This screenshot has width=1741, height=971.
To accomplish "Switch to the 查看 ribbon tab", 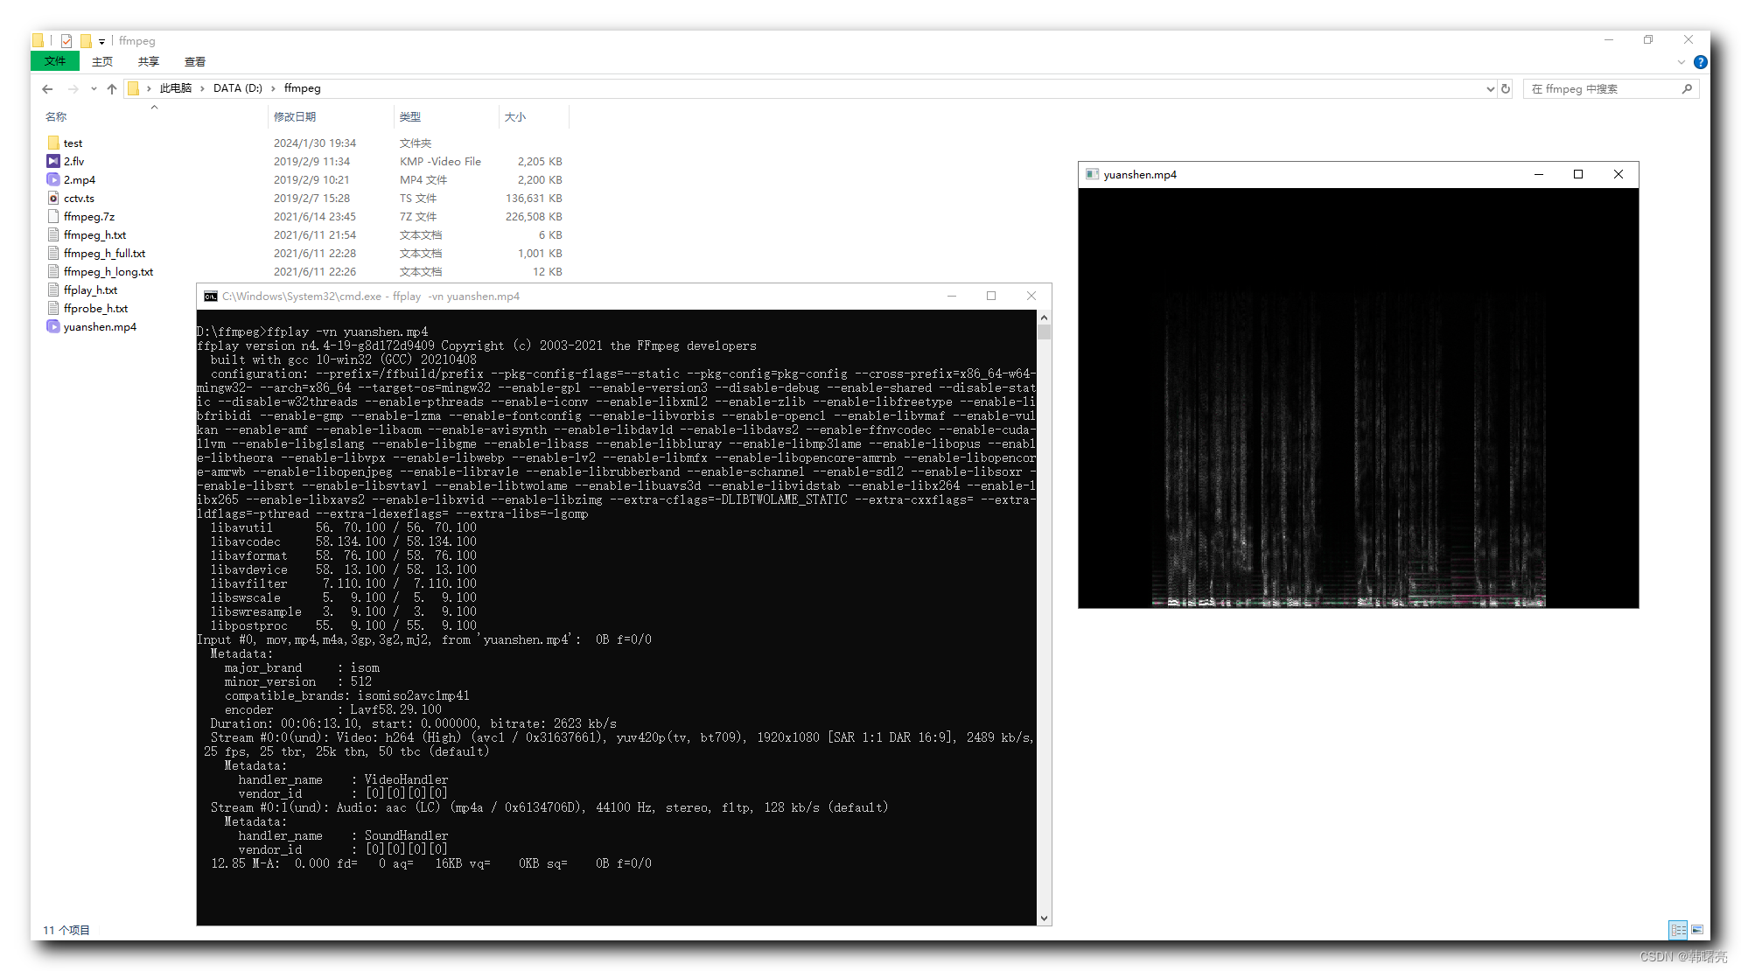I will (x=195, y=62).
